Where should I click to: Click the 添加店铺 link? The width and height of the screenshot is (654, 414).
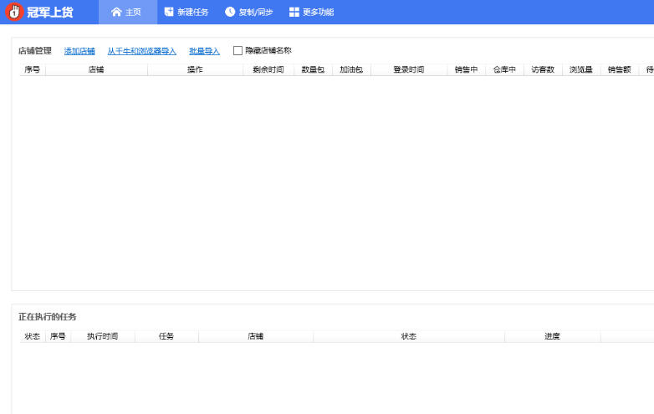(x=79, y=51)
